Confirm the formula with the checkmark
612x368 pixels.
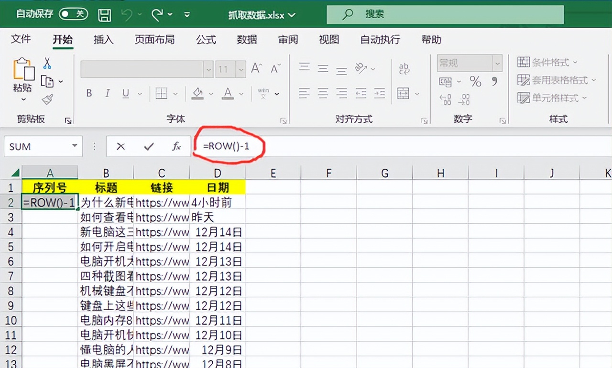(149, 147)
